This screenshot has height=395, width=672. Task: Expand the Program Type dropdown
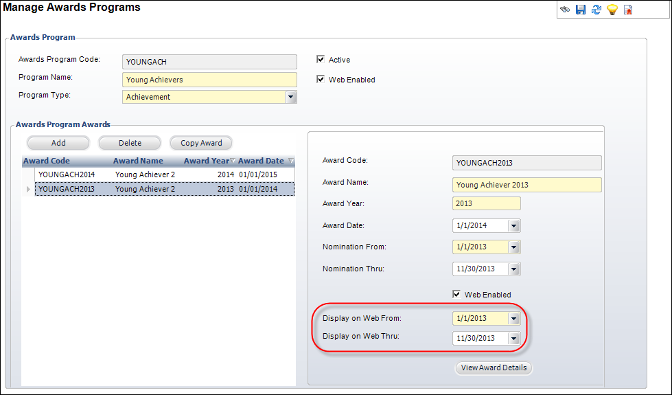click(290, 97)
